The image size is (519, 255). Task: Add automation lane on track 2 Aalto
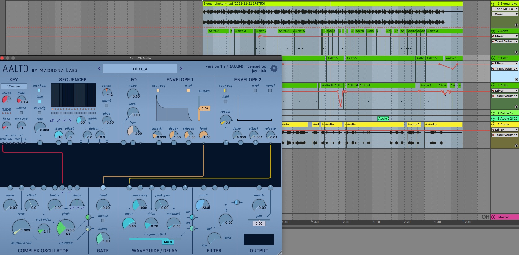[x=516, y=52]
